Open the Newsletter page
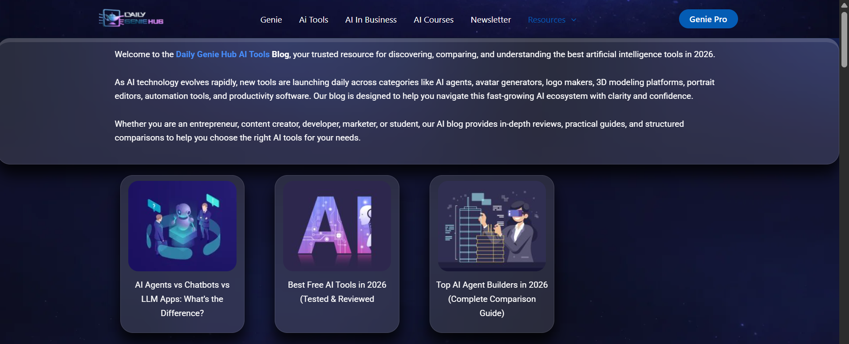This screenshot has height=344, width=849. 491,20
